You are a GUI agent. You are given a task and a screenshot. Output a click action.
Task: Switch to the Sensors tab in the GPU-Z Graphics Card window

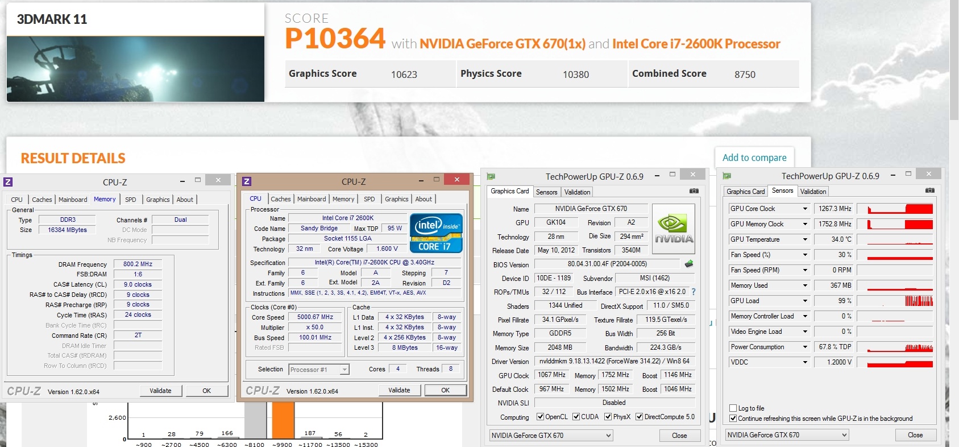pos(547,192)
